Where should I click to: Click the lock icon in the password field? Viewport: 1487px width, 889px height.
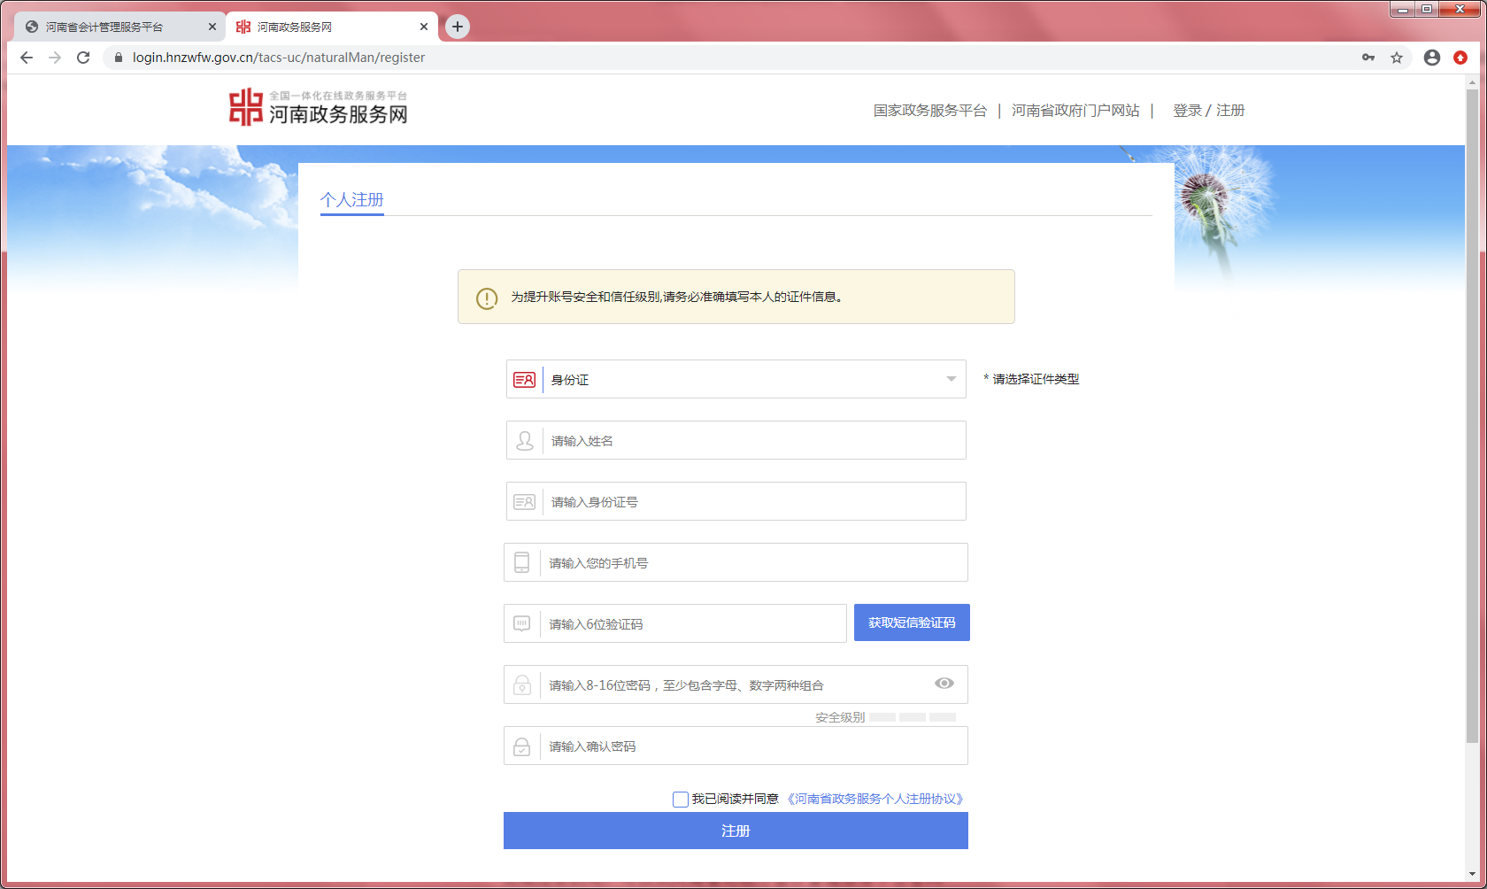pos(522,684)
